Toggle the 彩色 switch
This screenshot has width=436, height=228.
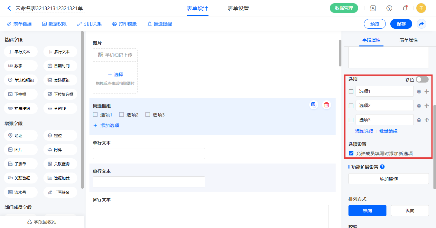(422, 79)
